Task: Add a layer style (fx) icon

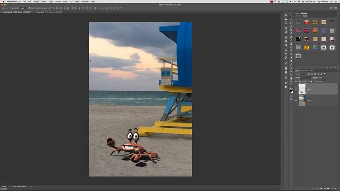Action: [317, 189]
